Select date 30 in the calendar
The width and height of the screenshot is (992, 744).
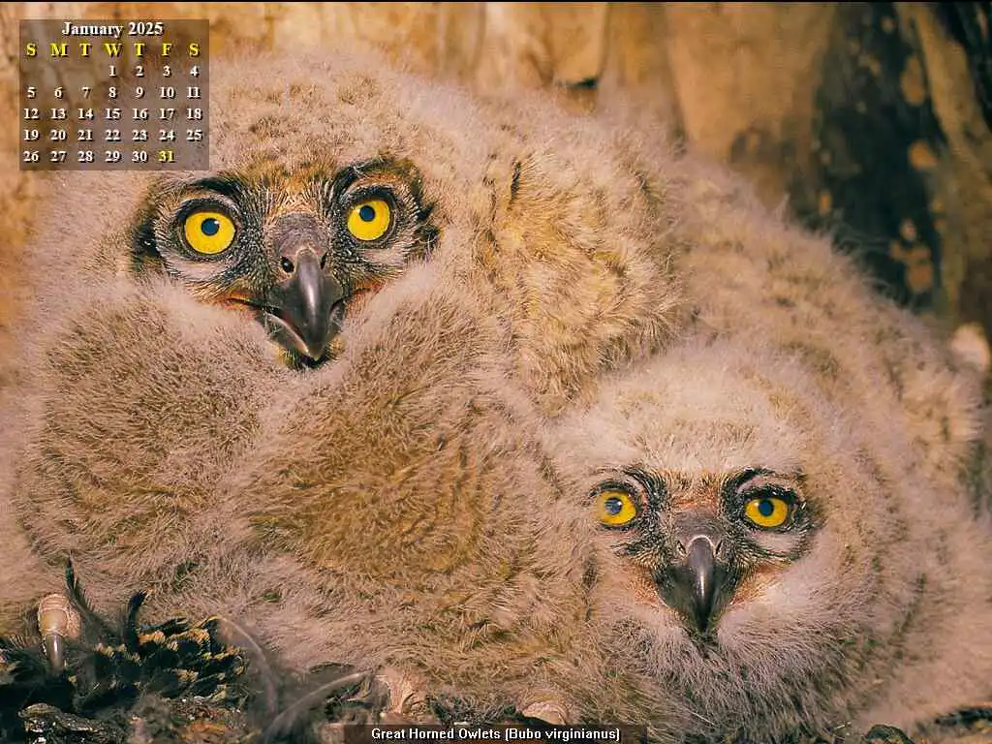139,156
